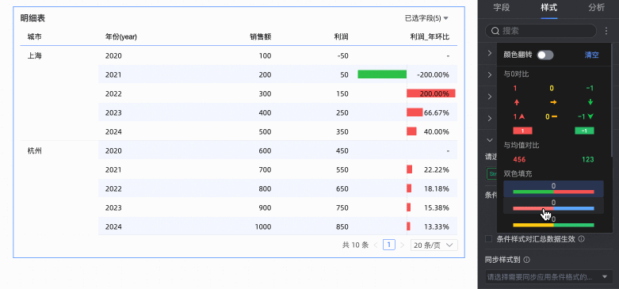Click the info icon beside 同步样式到
This screenshot has width=619, height=289.
(526, 260)
